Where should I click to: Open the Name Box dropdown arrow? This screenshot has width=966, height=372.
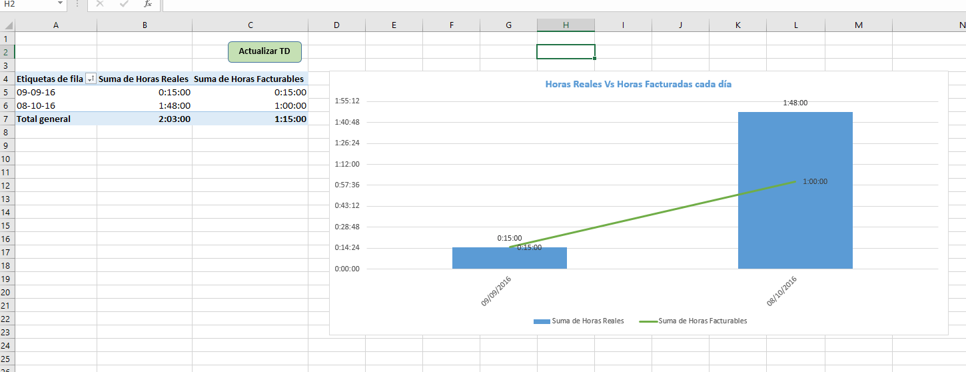click(x=60, y=4)
